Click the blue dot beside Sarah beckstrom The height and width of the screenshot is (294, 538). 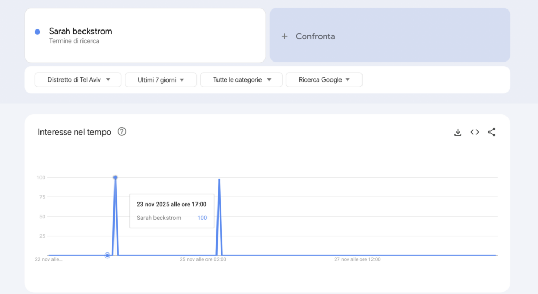pyautogui.click(x=37, y=32)
